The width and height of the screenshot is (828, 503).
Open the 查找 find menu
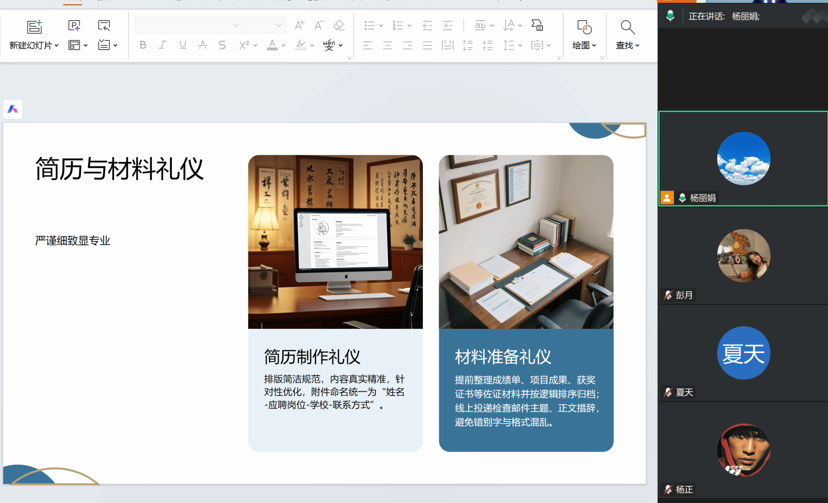(627, 35)
